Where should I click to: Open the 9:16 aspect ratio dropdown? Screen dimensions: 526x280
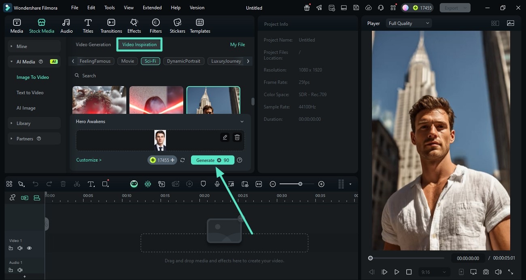point(433,272)
